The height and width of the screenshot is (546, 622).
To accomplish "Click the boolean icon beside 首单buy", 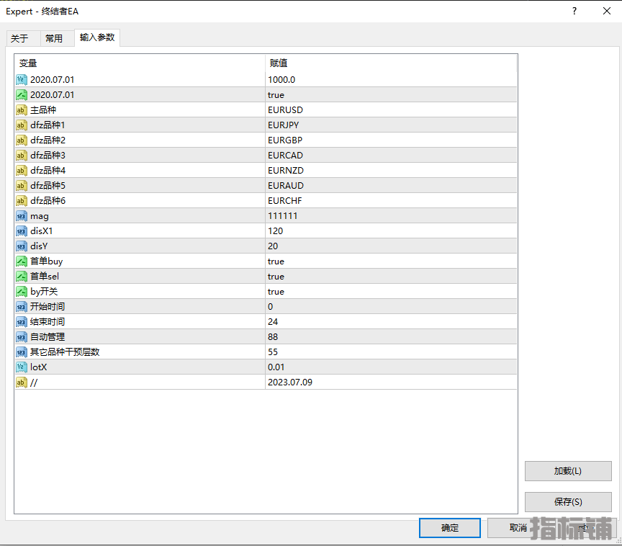I will (x=22, y=261).
